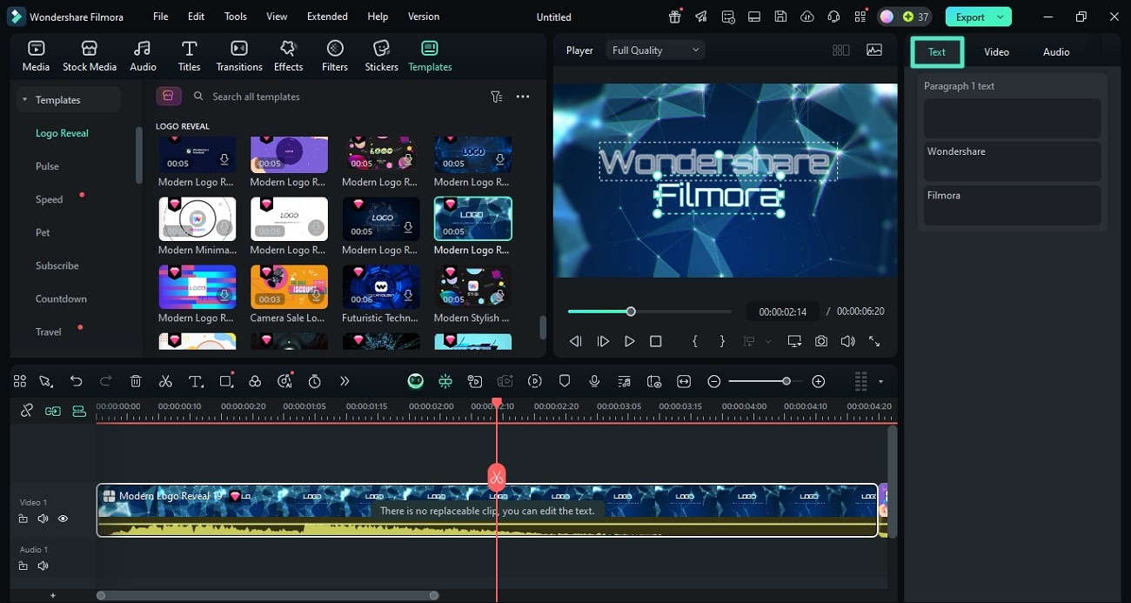Select the Logo Reveal category
The width and height of the screenshot is (1131, 603).
[x=62, y=133]
